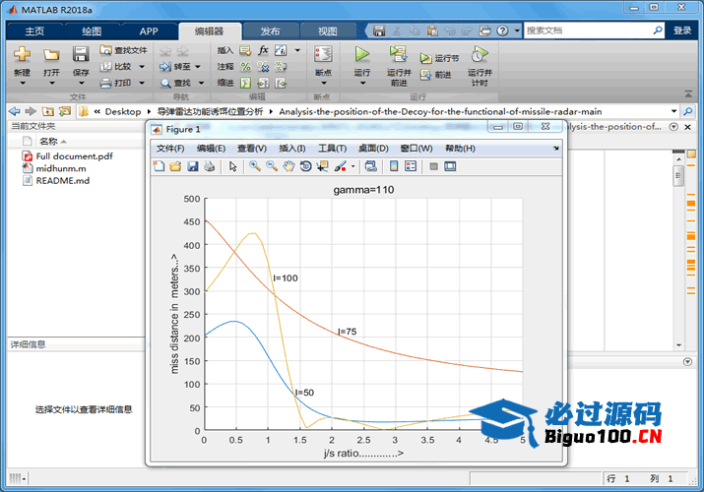Click the New (新建) file icon
Screen dimensions: 704x492
(22, 54)
